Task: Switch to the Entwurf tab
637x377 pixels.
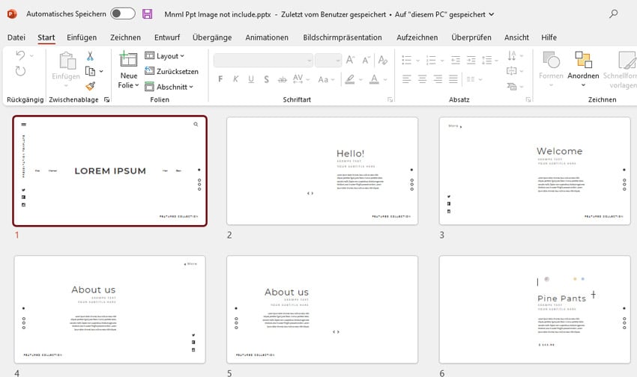Action: 167,37
